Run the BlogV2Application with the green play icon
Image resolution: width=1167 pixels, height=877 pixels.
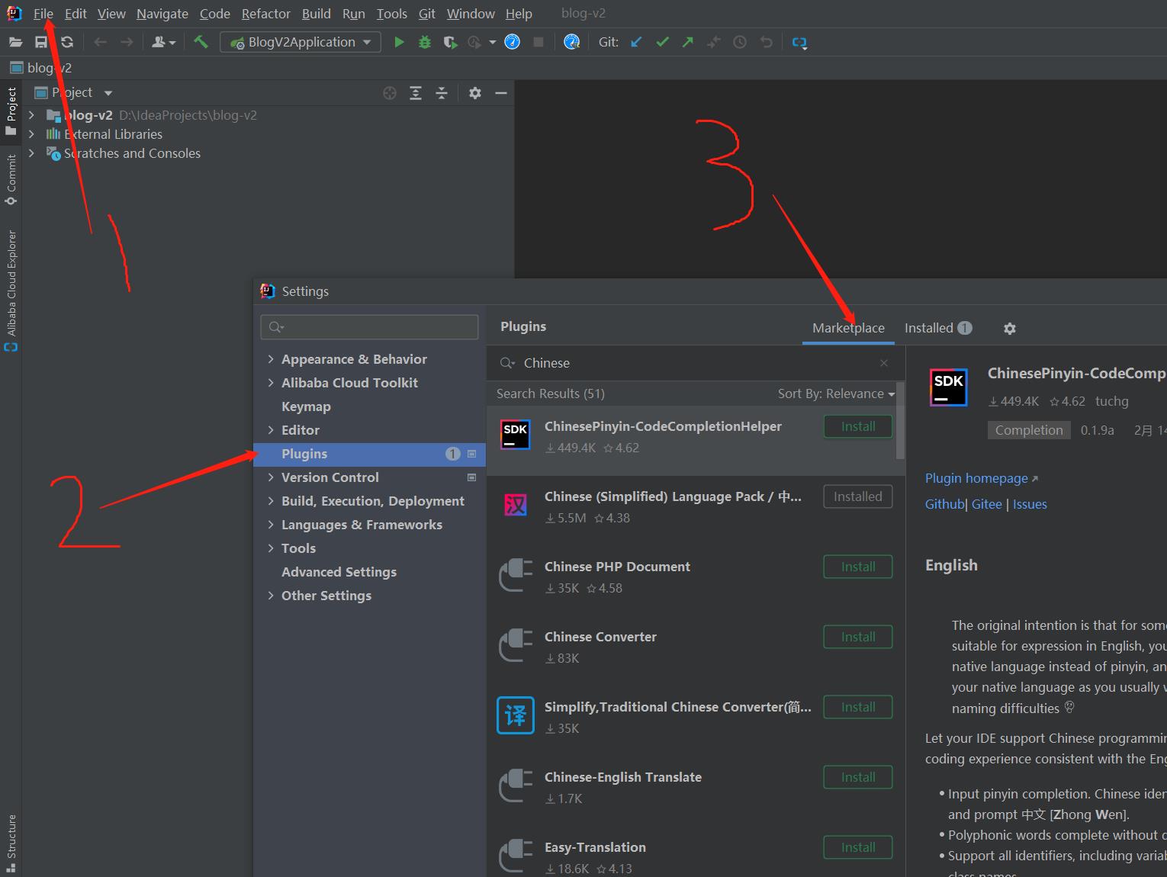pos(399,42)
